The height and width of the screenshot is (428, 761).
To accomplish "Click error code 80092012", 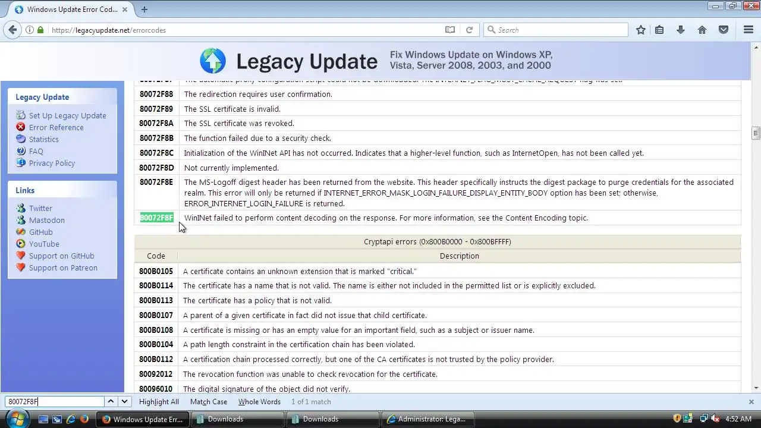I will tap(156, 374).
